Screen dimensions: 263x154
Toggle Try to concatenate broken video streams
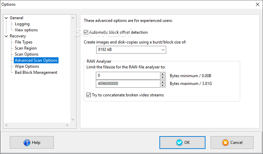pyautogui.click(x=88, y=95)
